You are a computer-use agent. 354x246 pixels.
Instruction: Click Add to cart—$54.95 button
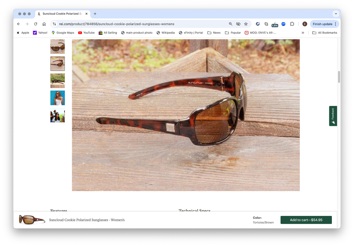(x=306, y=220)
